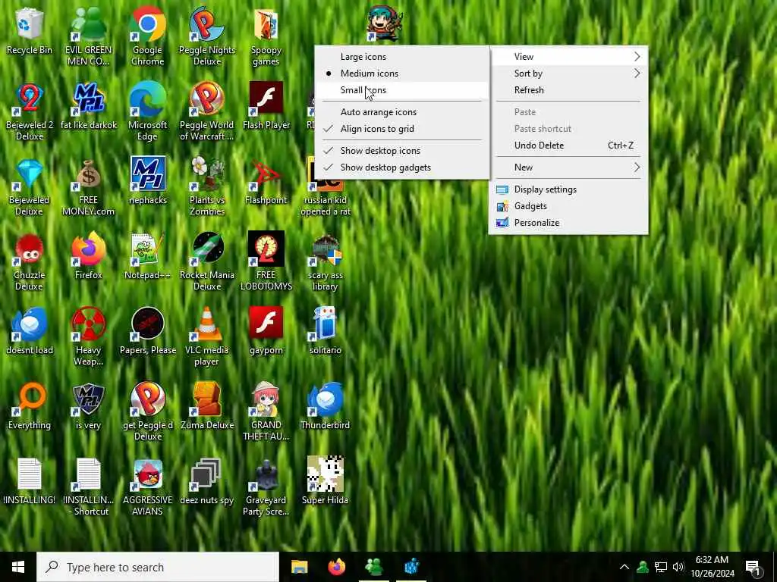777x582 pixels.
Task: Choose Undo Delete in context menu
Action: (x=568, y=145)
